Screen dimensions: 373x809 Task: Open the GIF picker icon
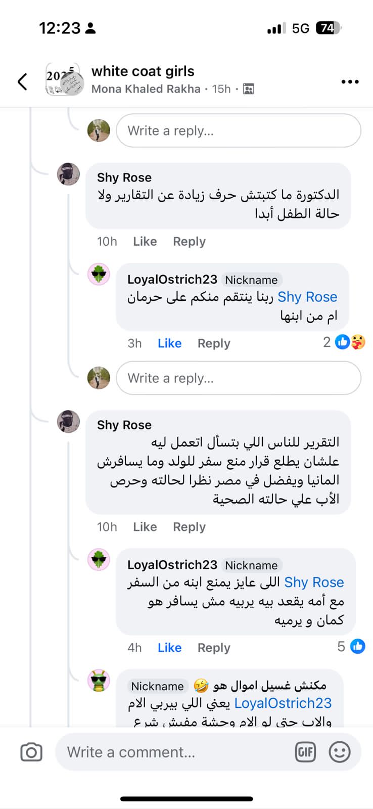pos(305,752)
